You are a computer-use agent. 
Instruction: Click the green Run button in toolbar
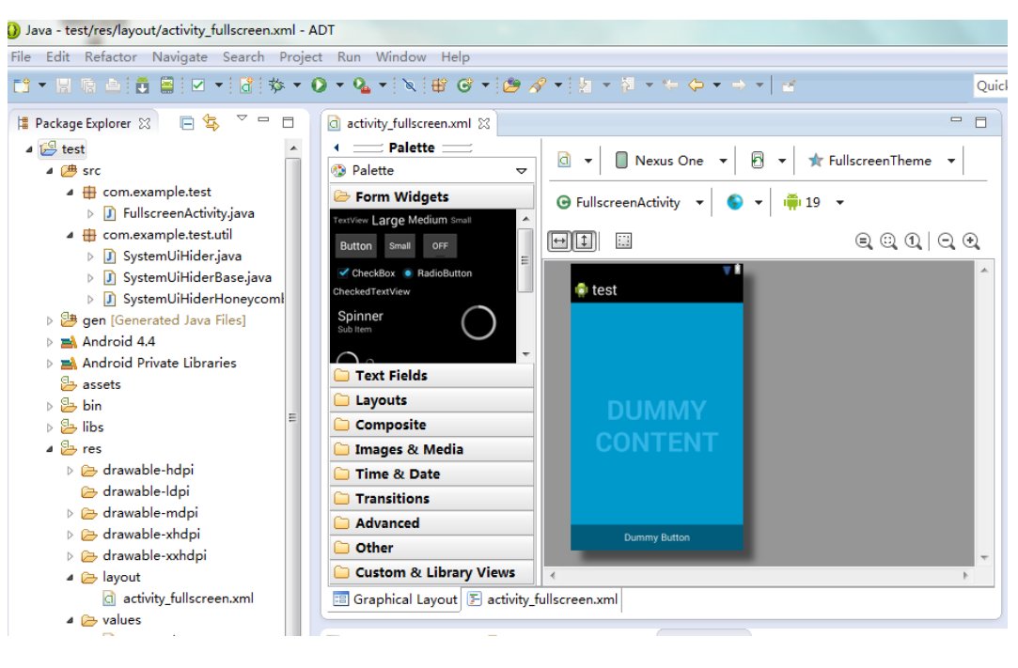(x=319, y=85)
